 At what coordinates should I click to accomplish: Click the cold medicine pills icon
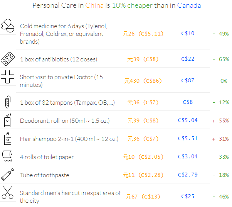(8, 25)
